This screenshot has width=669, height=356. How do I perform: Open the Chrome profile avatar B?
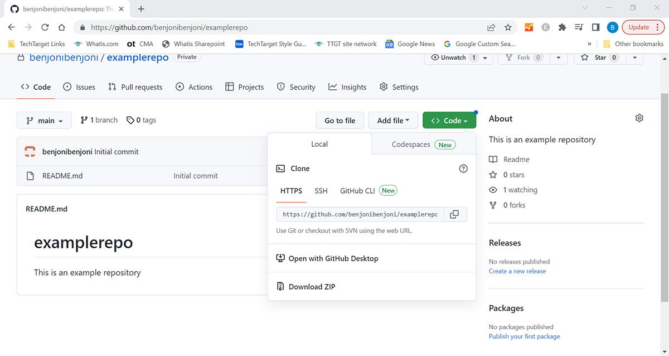tap(612, 27)
